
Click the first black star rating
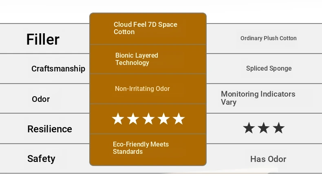(249, 128)
